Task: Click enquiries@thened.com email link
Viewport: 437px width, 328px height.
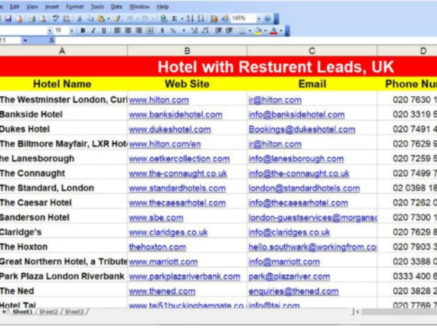Action: pyautogui.click(x=294, y=291)
